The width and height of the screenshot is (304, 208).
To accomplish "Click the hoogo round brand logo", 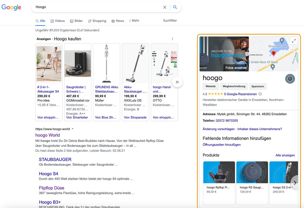I will 290,79.
